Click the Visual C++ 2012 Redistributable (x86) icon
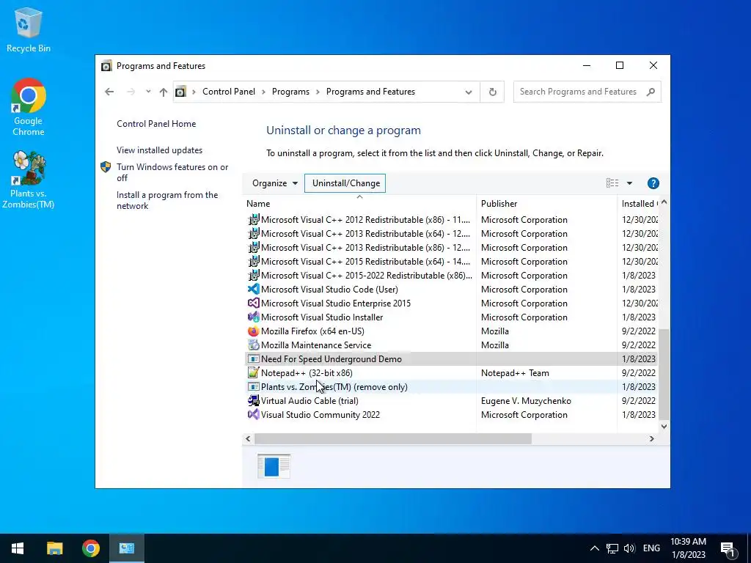The width and height of the screenshot is (751, 563). [x=253, y=219]
